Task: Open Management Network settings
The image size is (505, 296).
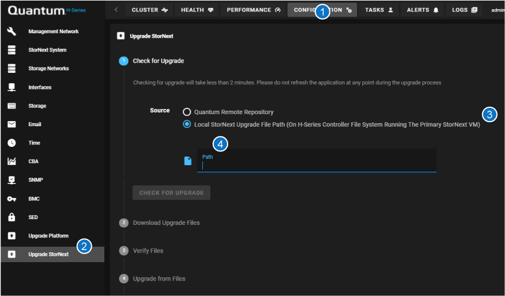Action: pos(53,32)
